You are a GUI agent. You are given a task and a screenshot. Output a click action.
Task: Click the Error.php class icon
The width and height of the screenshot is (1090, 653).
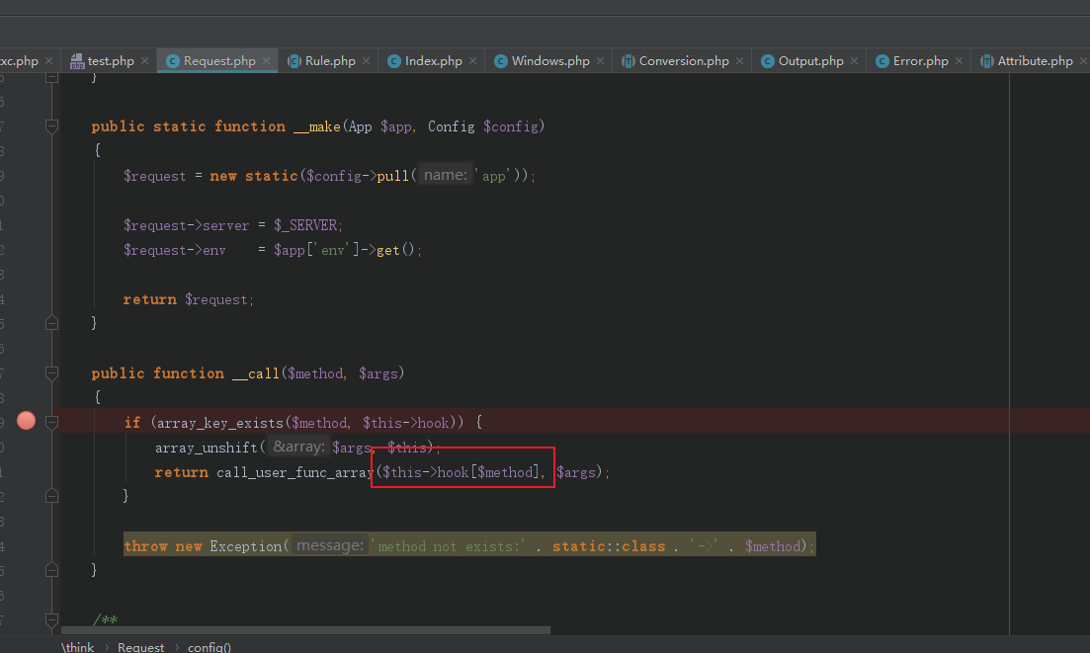(x=882, y=61)
